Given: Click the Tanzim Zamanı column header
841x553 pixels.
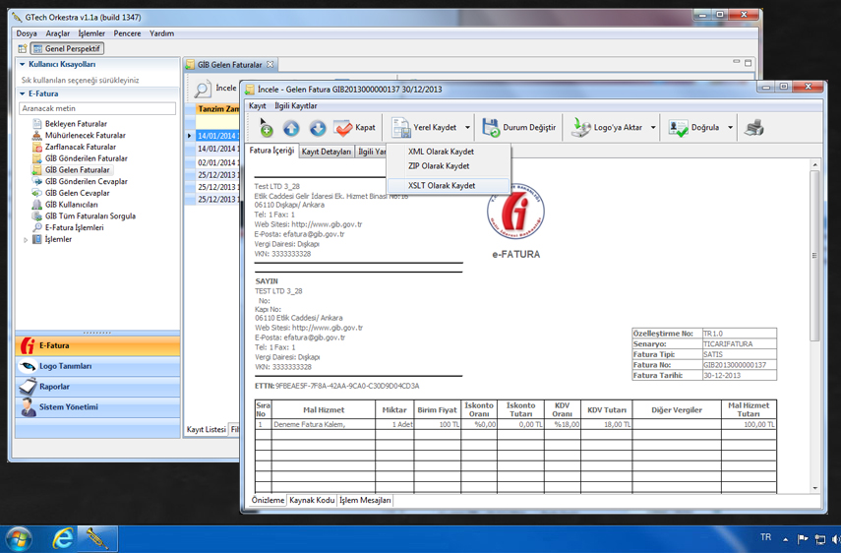Looking at the screenshot, I should [x=218, y=109].
